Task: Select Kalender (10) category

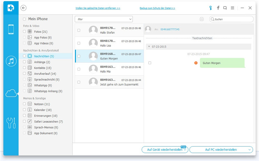Action: [43, 110]
